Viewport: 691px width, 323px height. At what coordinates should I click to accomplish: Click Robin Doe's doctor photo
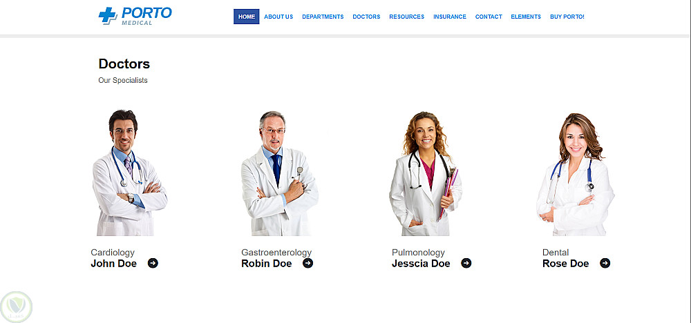pyautogui.click(x=279, y=173)
